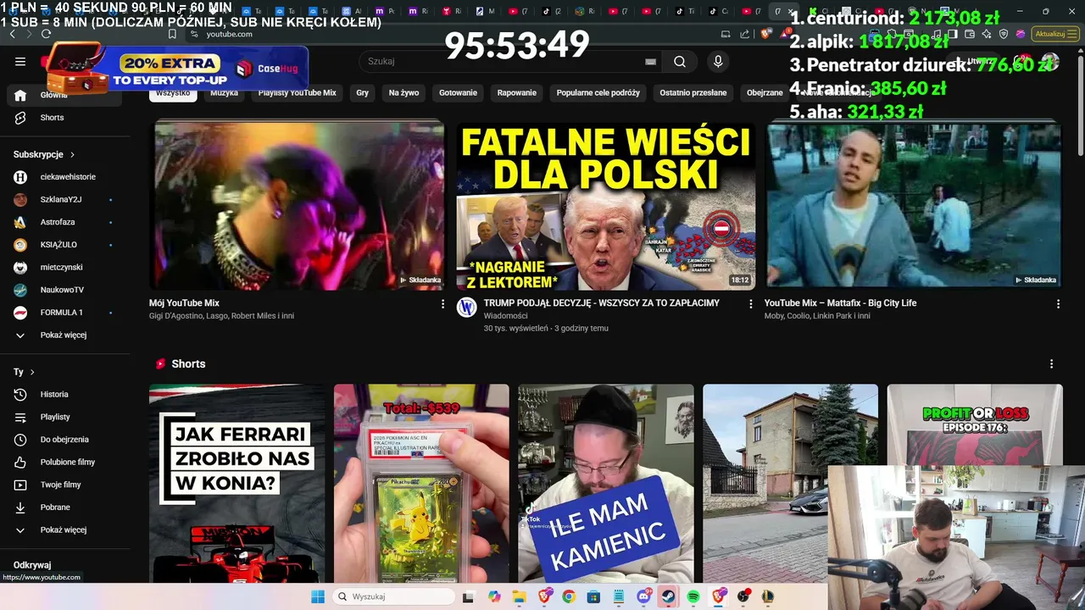
Task: Open Polubione filmy in sidebar
Action: pyautogui.click(x=65, y=462)
